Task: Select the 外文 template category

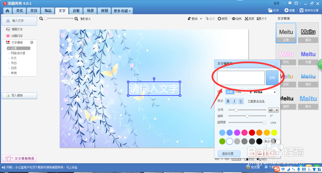Action: (x=14, y=58)
